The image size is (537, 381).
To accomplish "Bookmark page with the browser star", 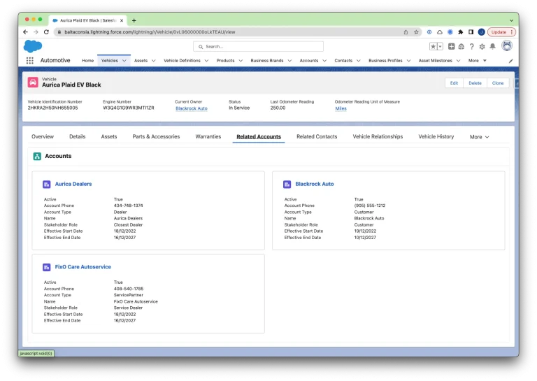I will [416, 31].
